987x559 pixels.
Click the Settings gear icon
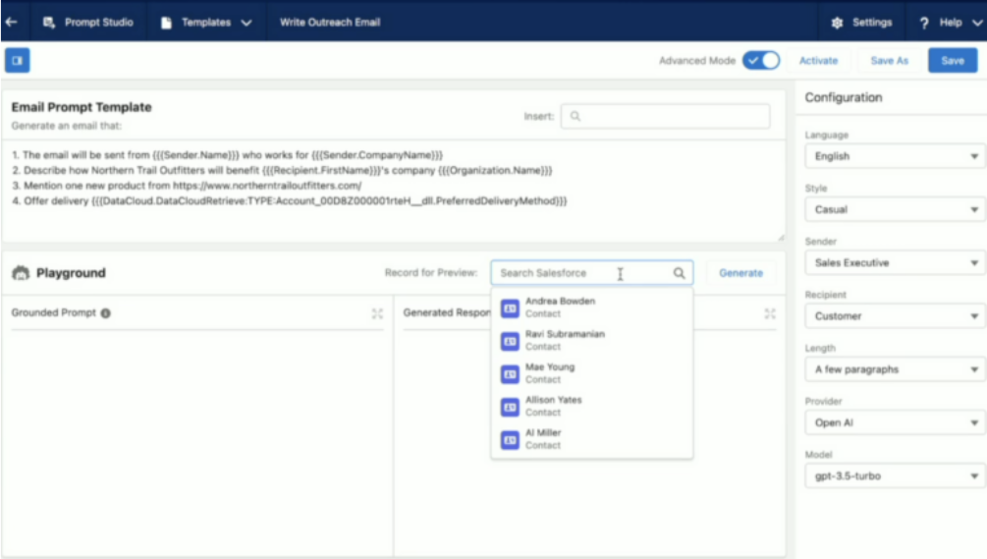coord(837,22)
